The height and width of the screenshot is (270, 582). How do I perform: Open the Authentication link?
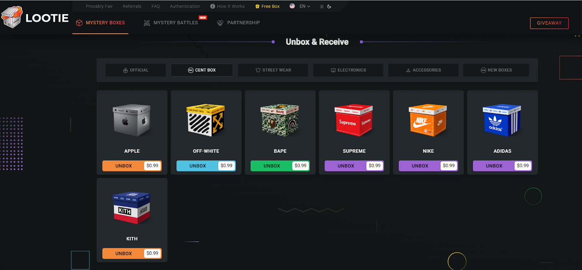(185, 6)
